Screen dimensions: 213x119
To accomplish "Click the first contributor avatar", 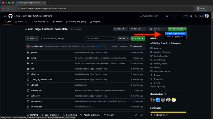I will (153, 100).
